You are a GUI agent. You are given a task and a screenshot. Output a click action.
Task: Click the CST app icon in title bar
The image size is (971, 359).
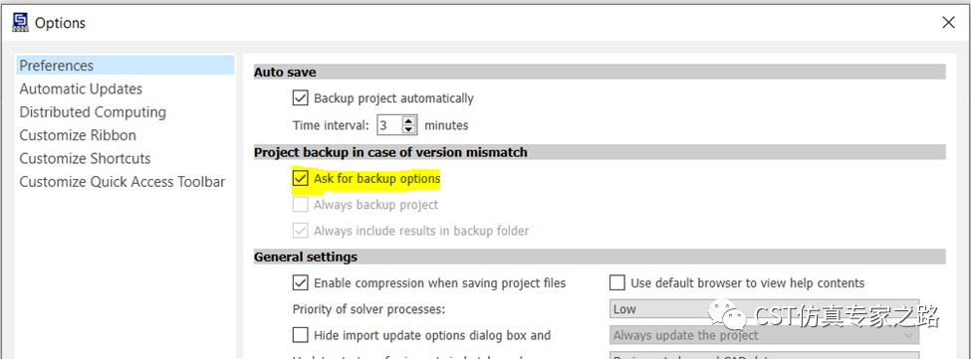pos(20,23)
